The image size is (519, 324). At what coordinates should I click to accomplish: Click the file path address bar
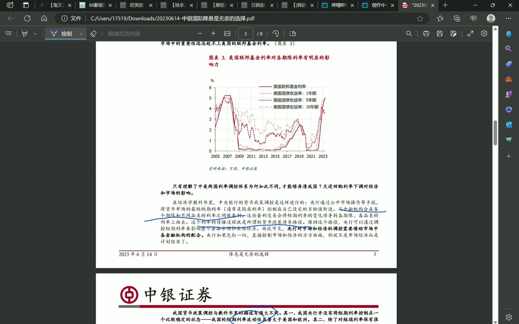[172, 18]
